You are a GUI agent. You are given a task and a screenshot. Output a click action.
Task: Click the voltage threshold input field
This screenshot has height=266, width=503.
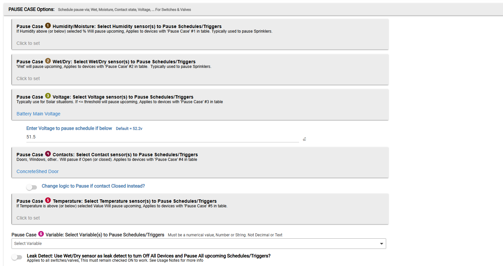point(162,137)
